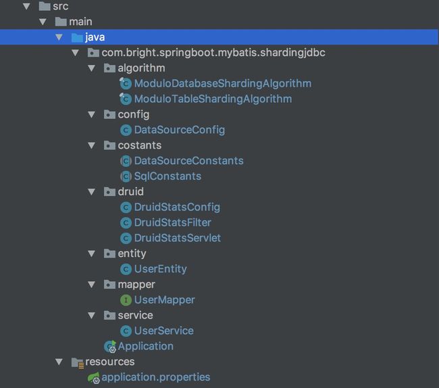The width and height of the screenshot is (439, 388).
Task: Collapse the com.bright.springboot.mybatis.shardingjdbc package
Action: (x=75, y=53)
